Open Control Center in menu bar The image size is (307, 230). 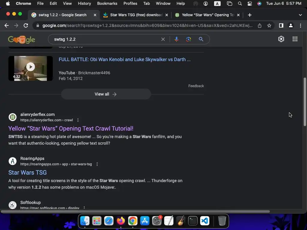point(250,4)
